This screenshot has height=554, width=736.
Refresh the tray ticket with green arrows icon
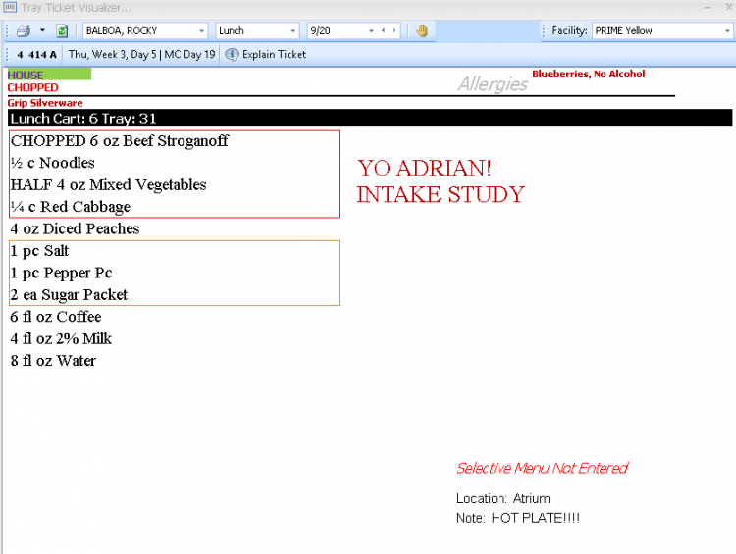coord(62,31)
